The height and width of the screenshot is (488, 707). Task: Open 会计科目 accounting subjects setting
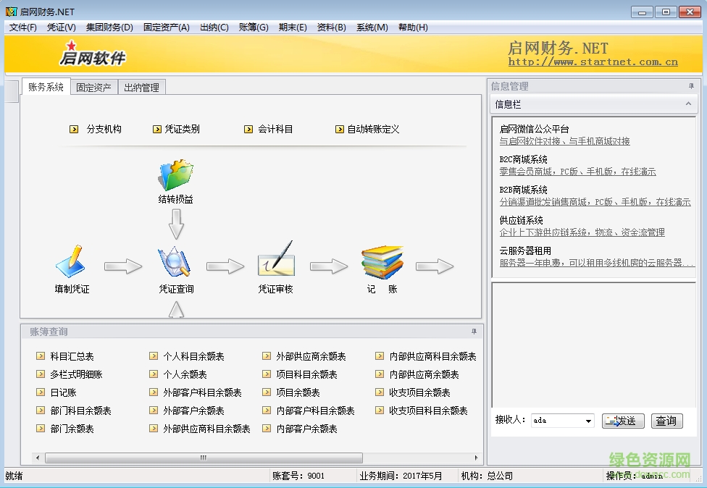(x=269, y=129)
